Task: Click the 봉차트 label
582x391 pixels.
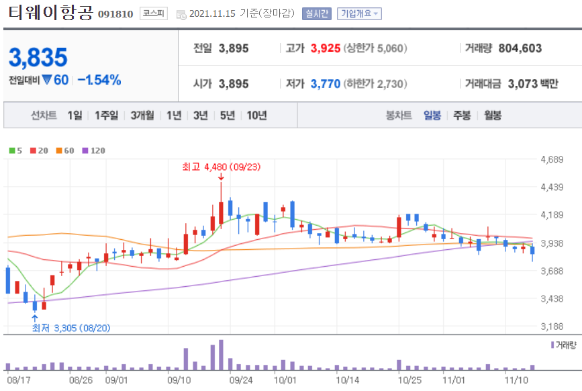Action: click(x=399, y=116)
